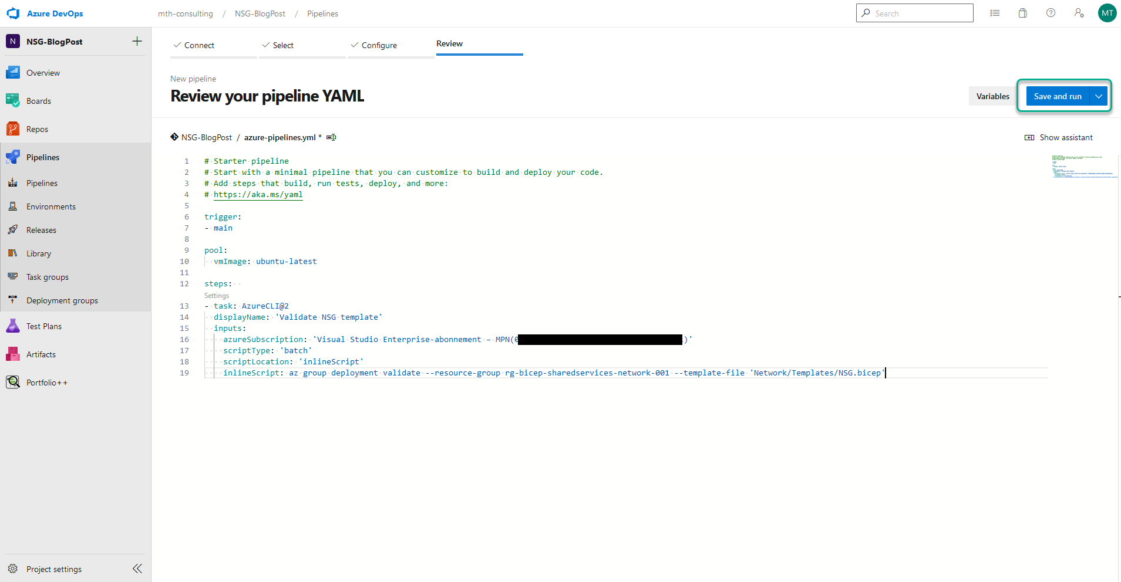Open the User settings icon

[1079, 13]
